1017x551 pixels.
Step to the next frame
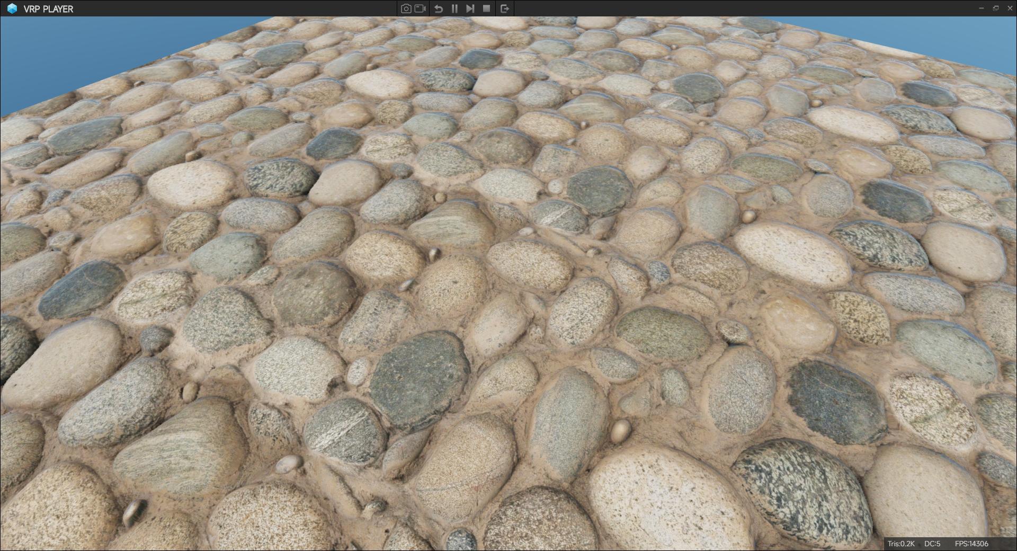(470, 8)
